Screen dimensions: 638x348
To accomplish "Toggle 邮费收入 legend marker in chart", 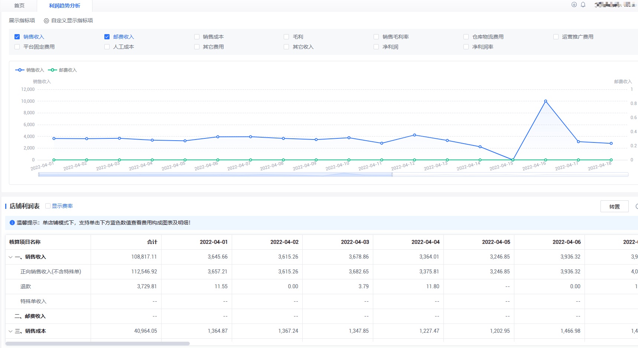I will pyautogui.click(x=52, y=70).
